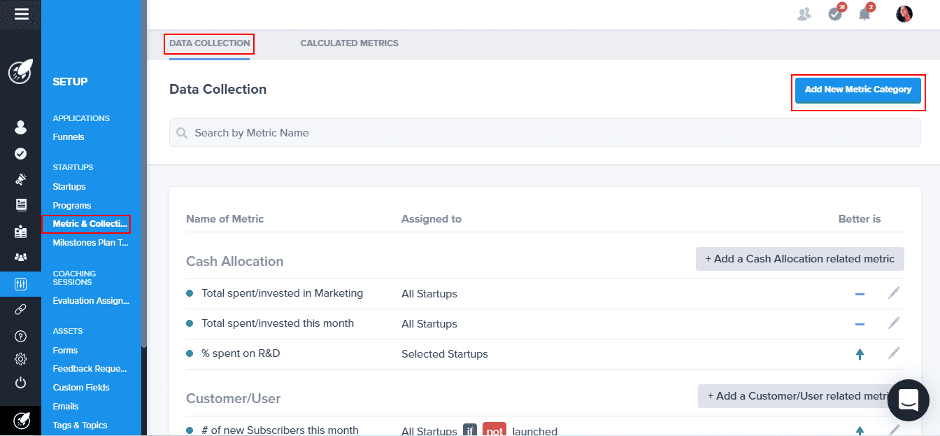The height and width of the screenshot is (436, 940).
Task: Add a Customer/User related metric
Action: 801,396
